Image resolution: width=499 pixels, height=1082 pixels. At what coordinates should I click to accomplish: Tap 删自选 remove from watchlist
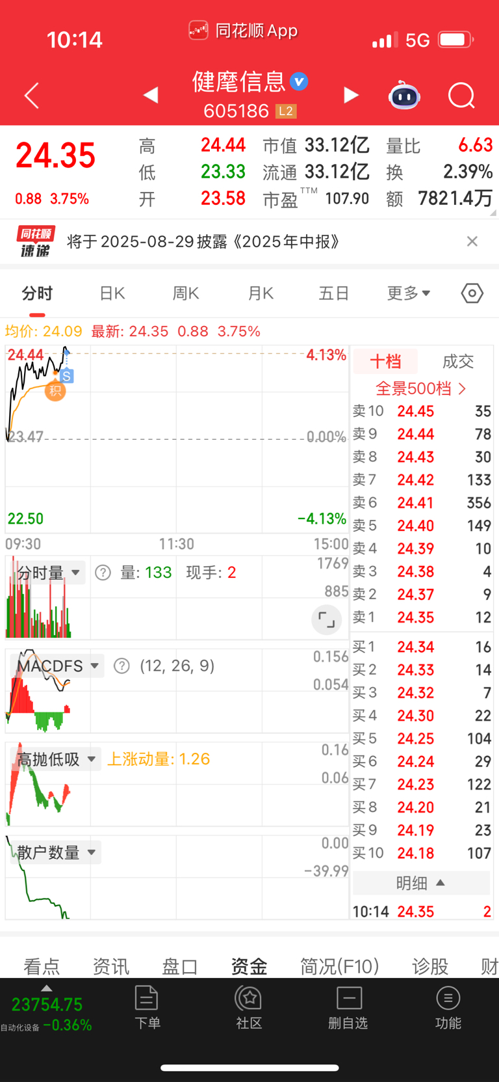click(x=348, y=1008)
